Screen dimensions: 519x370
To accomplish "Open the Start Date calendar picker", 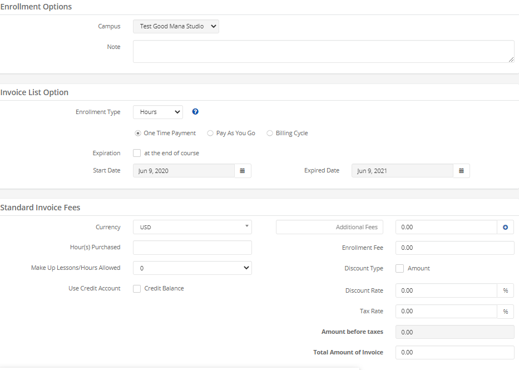I will pos(243,171).
